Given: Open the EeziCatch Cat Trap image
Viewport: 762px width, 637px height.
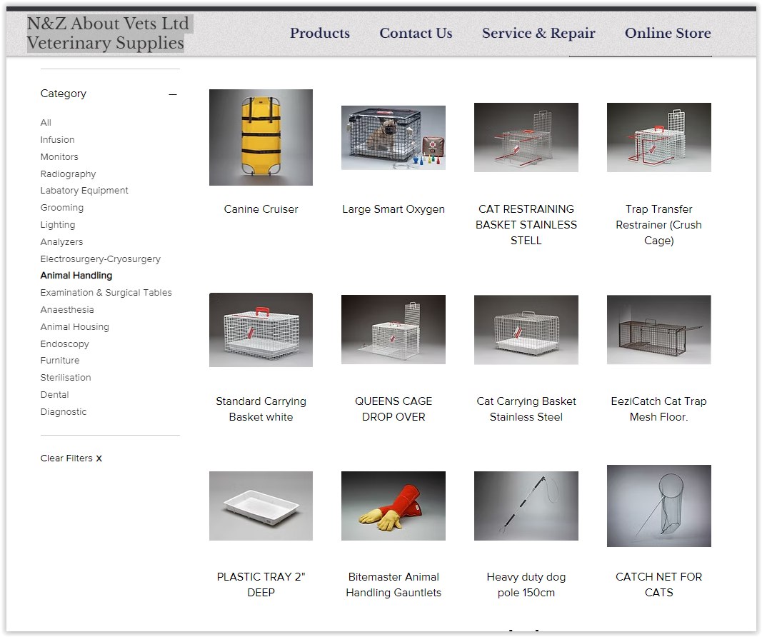Looking at the screenshot, I should [658, 330].
